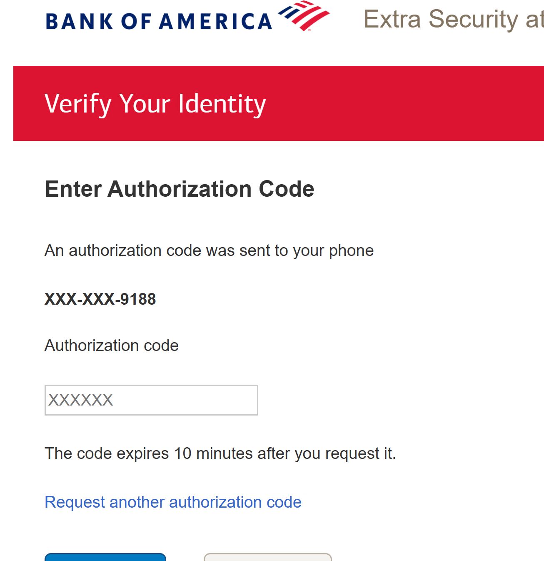Click the "Authorization code" field label
This screenshot has height=561, width=544.
click(x=112, y=346)
